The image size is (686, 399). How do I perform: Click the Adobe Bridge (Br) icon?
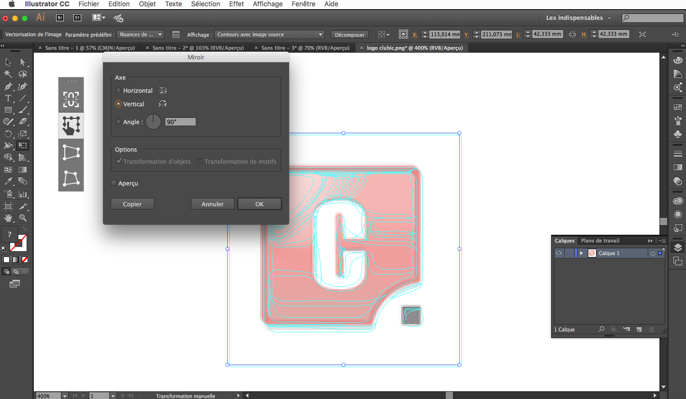60,18
